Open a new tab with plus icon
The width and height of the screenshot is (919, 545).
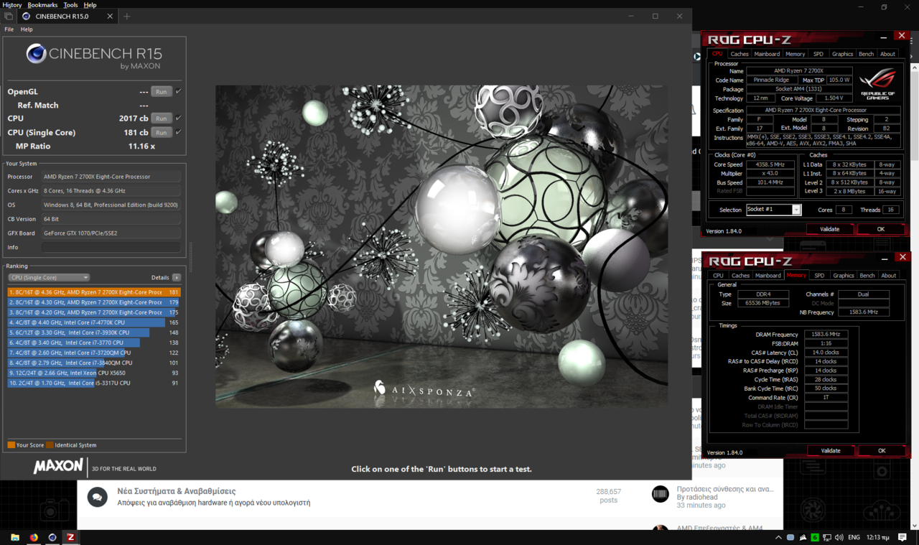[127, 16]
